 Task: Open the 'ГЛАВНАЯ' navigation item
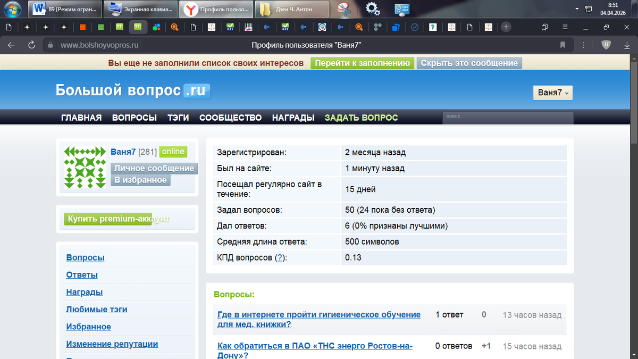(x=81, y=118)
